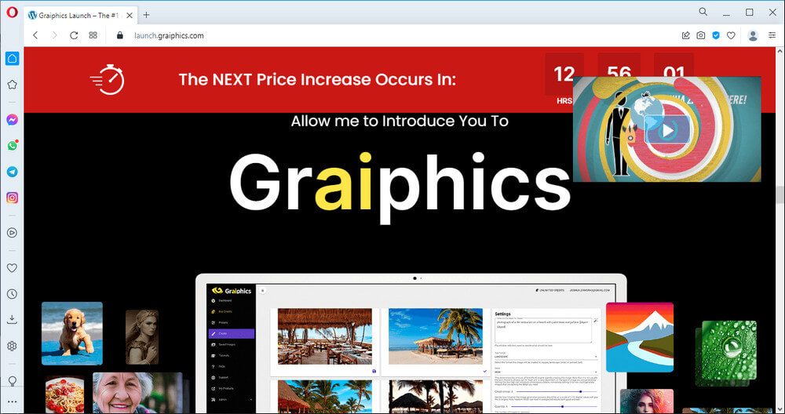Screen dimensions: 785x414
Task: Open WhatsApp in the sidebar
Action: click(12, 146)
